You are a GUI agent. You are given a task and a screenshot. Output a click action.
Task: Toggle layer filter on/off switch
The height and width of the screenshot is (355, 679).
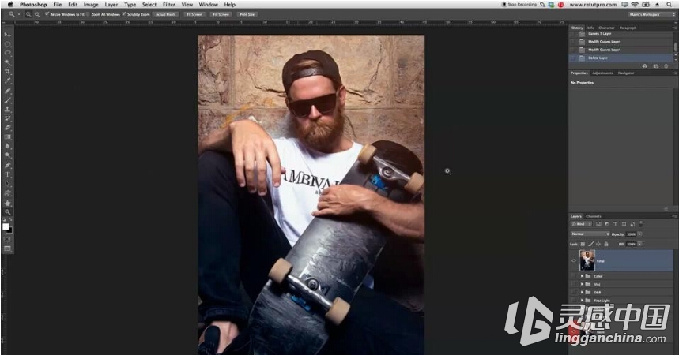pos(641,224)
